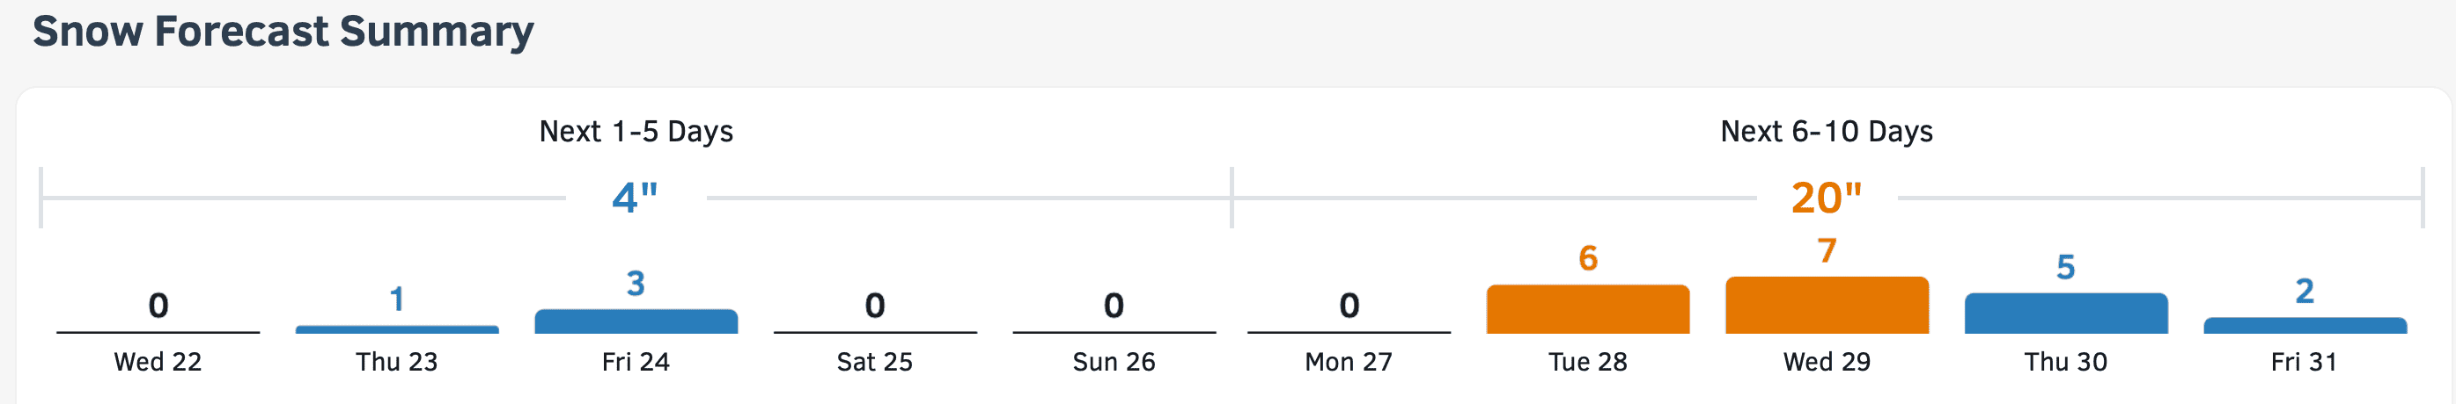Click the Mon 27 day label
Screen dimensions: 2456x404
1348,362
